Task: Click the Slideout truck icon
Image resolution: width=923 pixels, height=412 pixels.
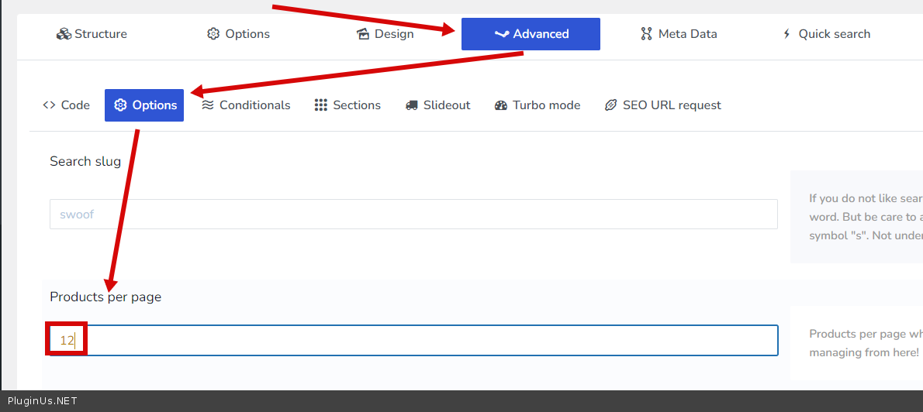Action: 412,105
